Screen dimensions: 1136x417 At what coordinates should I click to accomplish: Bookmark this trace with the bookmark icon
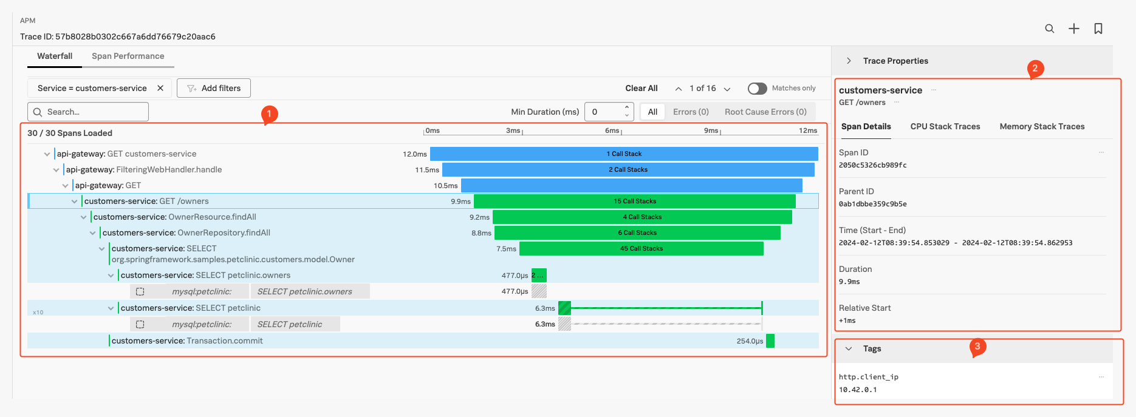pyautogui.click(x=1098, y=29)
